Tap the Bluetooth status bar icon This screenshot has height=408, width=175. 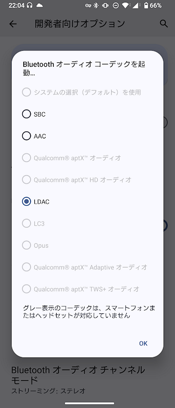(96, 5)
